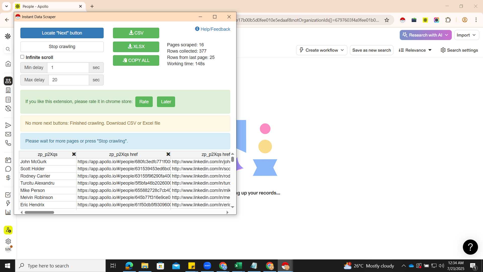
Task: Open Analytics bar-chart icon in sidebar
Action: coord(8,212)
